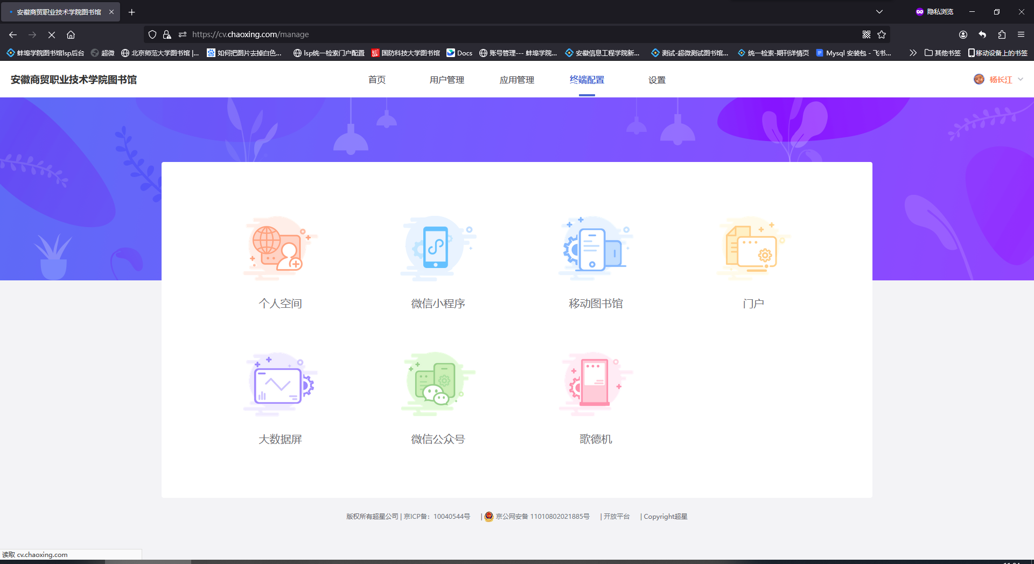Viewport: 1034px width, 564px height.
Task: Open the 微信小程序 mini-program icon
Action: coord(438,249)
